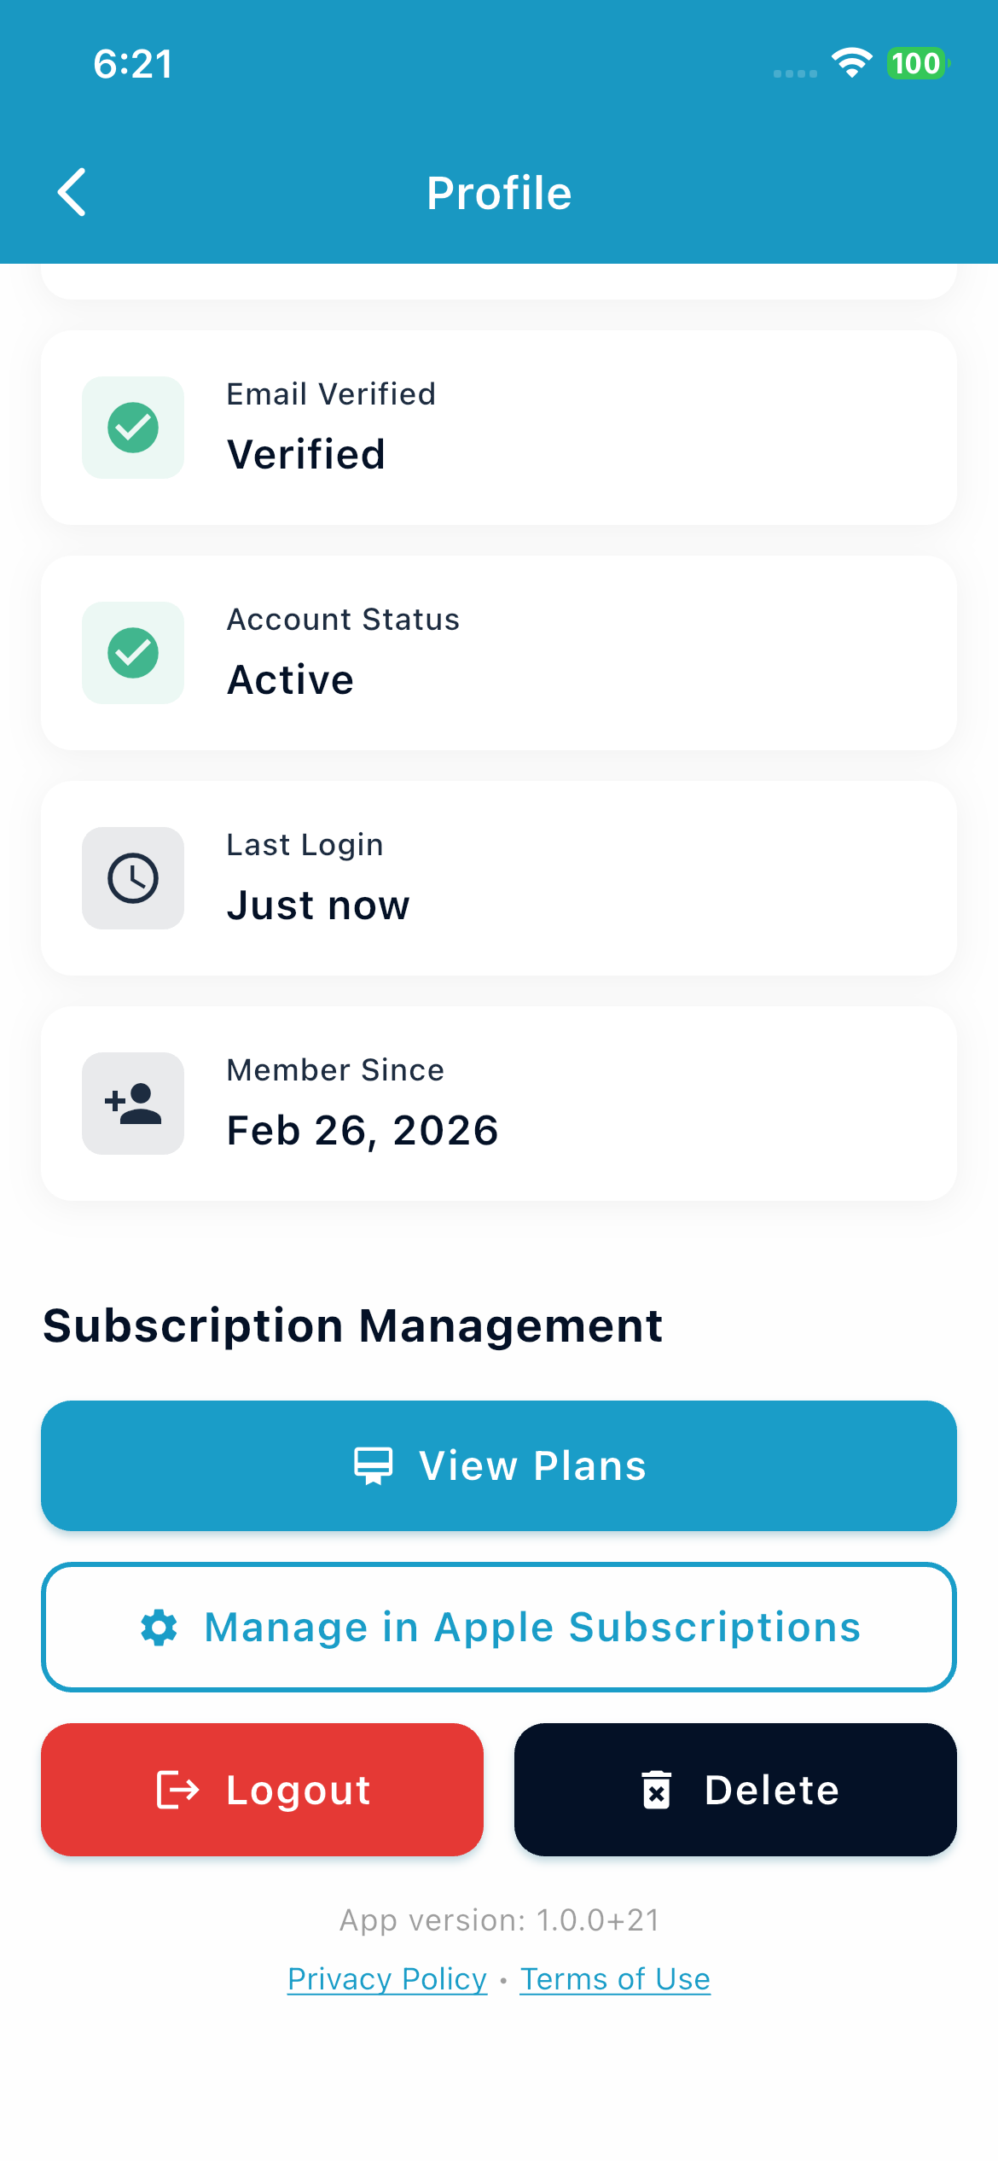Select the Member Since date card

coord(499,1104)
